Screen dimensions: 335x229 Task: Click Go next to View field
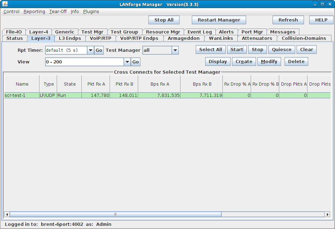click(x=135, y=62)
